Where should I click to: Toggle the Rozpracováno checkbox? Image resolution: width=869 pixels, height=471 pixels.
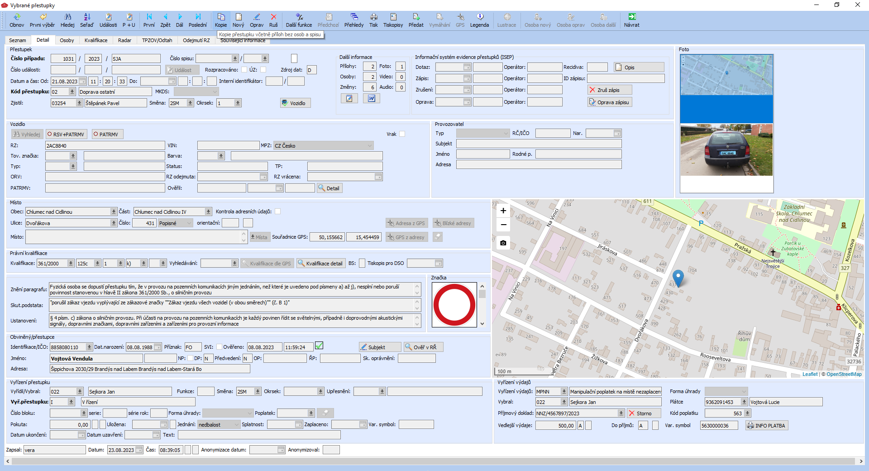(x=244, y=70)
